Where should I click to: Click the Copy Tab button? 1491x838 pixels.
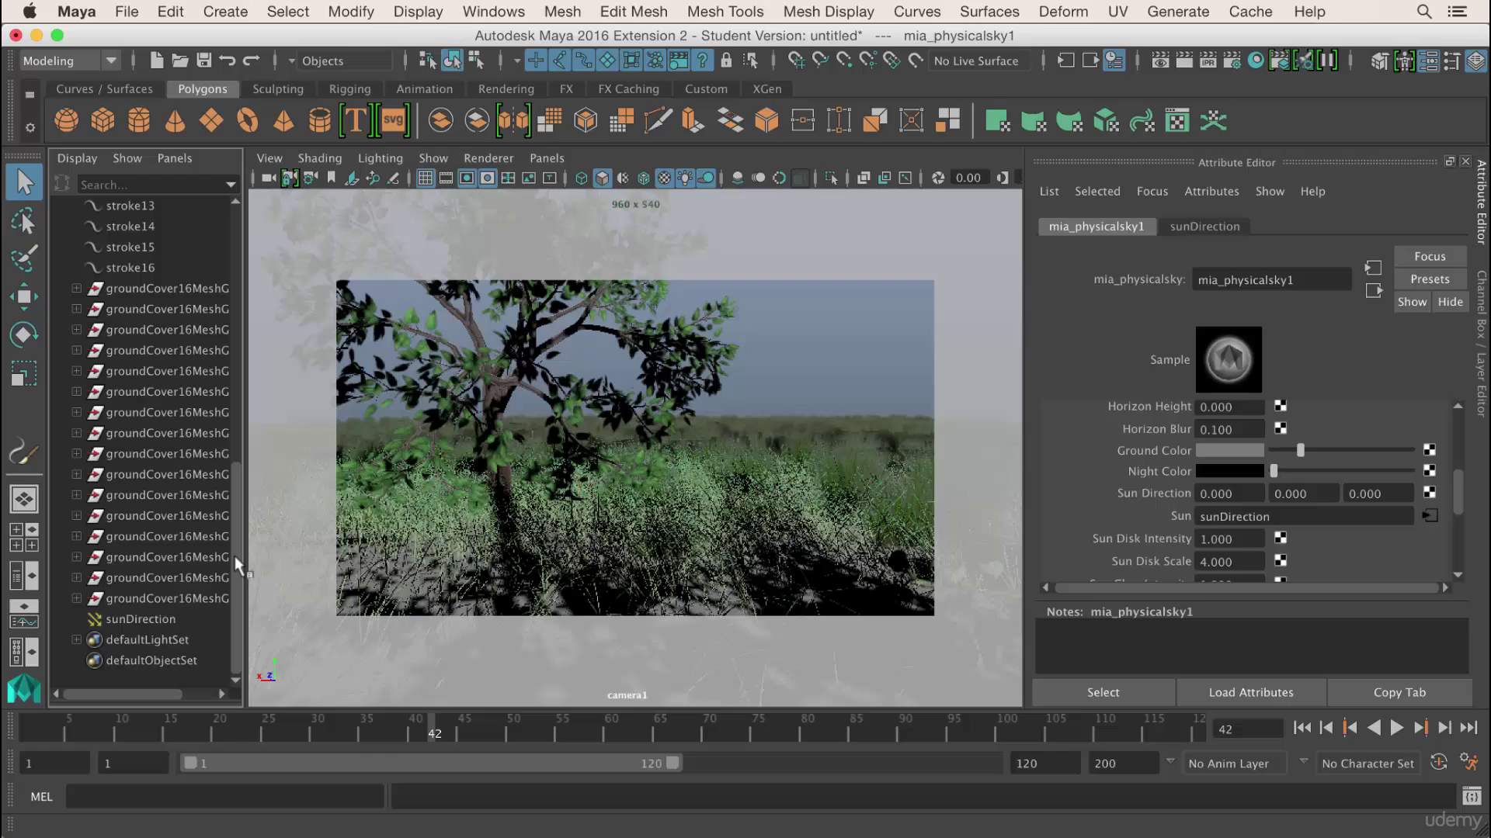1399,692
